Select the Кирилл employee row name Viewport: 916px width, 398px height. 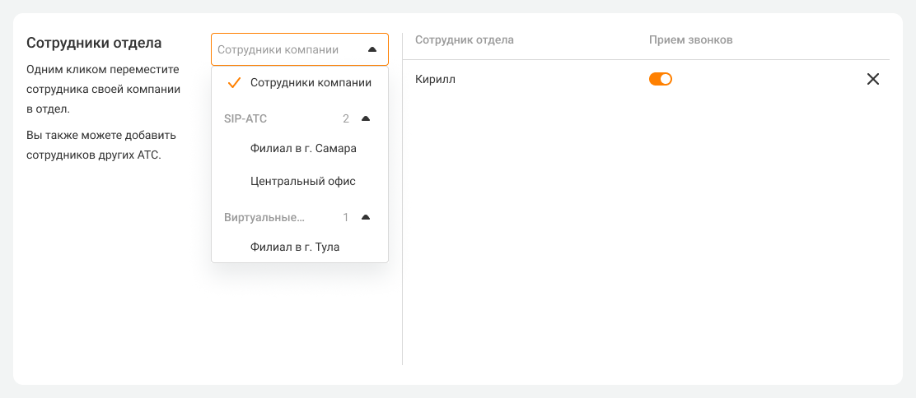[435, 80]
